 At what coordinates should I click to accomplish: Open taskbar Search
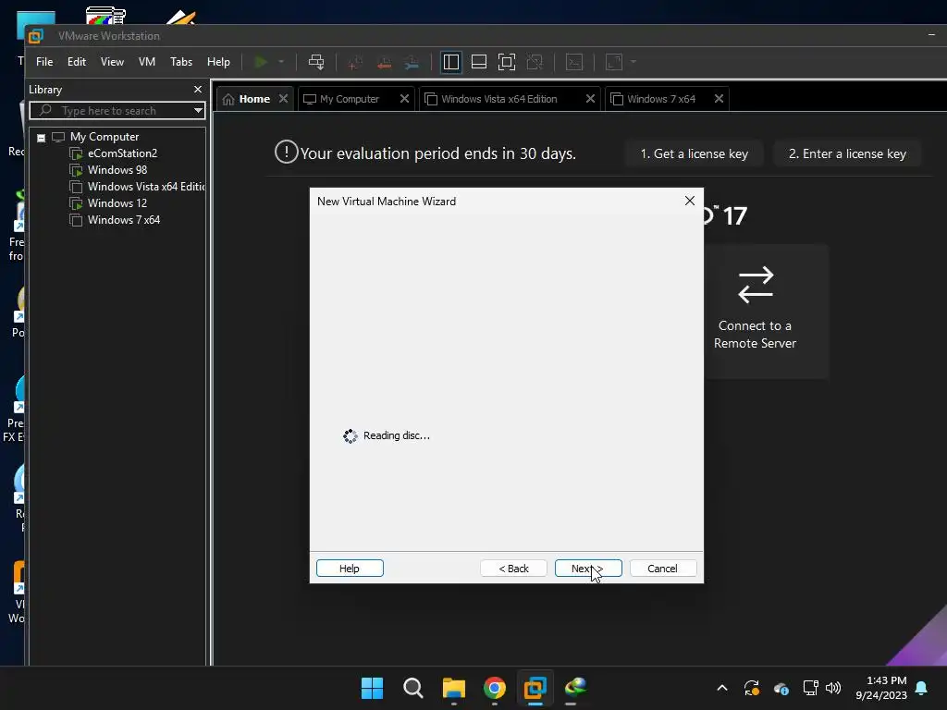[413, 688]
